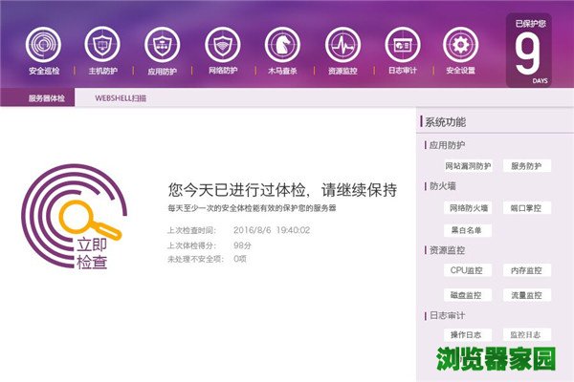
Task: Click the 安全巡检 security patrol icon
Action: tap(43, 44)
